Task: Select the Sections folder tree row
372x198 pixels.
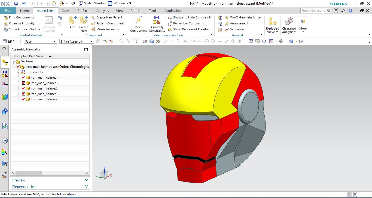Action: click(50, 61)
